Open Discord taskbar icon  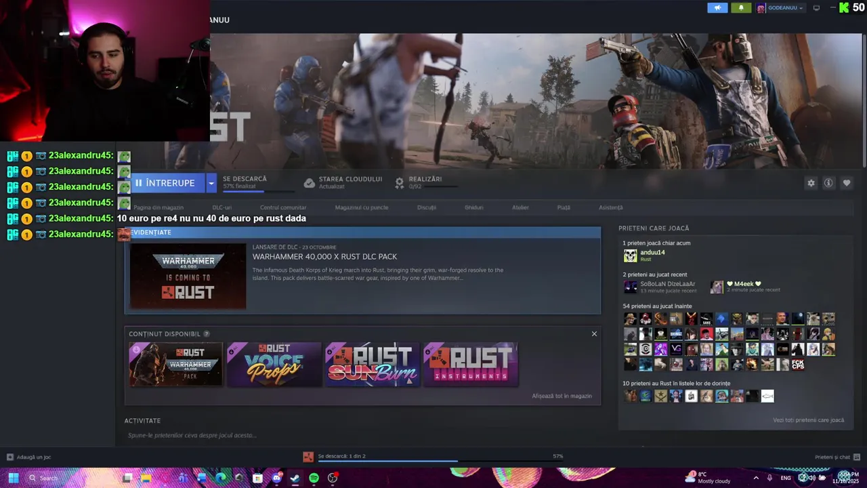coord(276,478)
